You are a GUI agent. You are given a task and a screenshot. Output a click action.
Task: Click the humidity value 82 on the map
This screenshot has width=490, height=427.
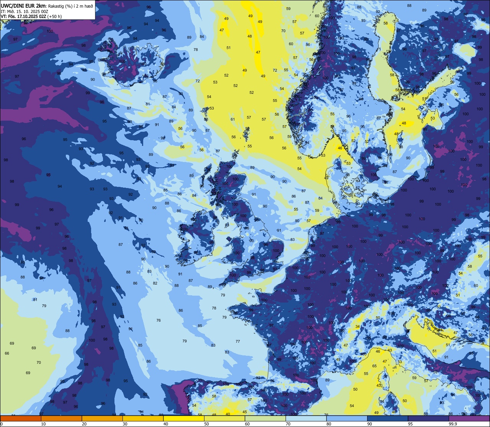[155, 283]
